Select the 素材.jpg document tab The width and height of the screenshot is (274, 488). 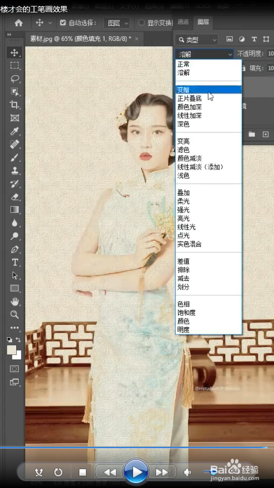pos(80,39)
